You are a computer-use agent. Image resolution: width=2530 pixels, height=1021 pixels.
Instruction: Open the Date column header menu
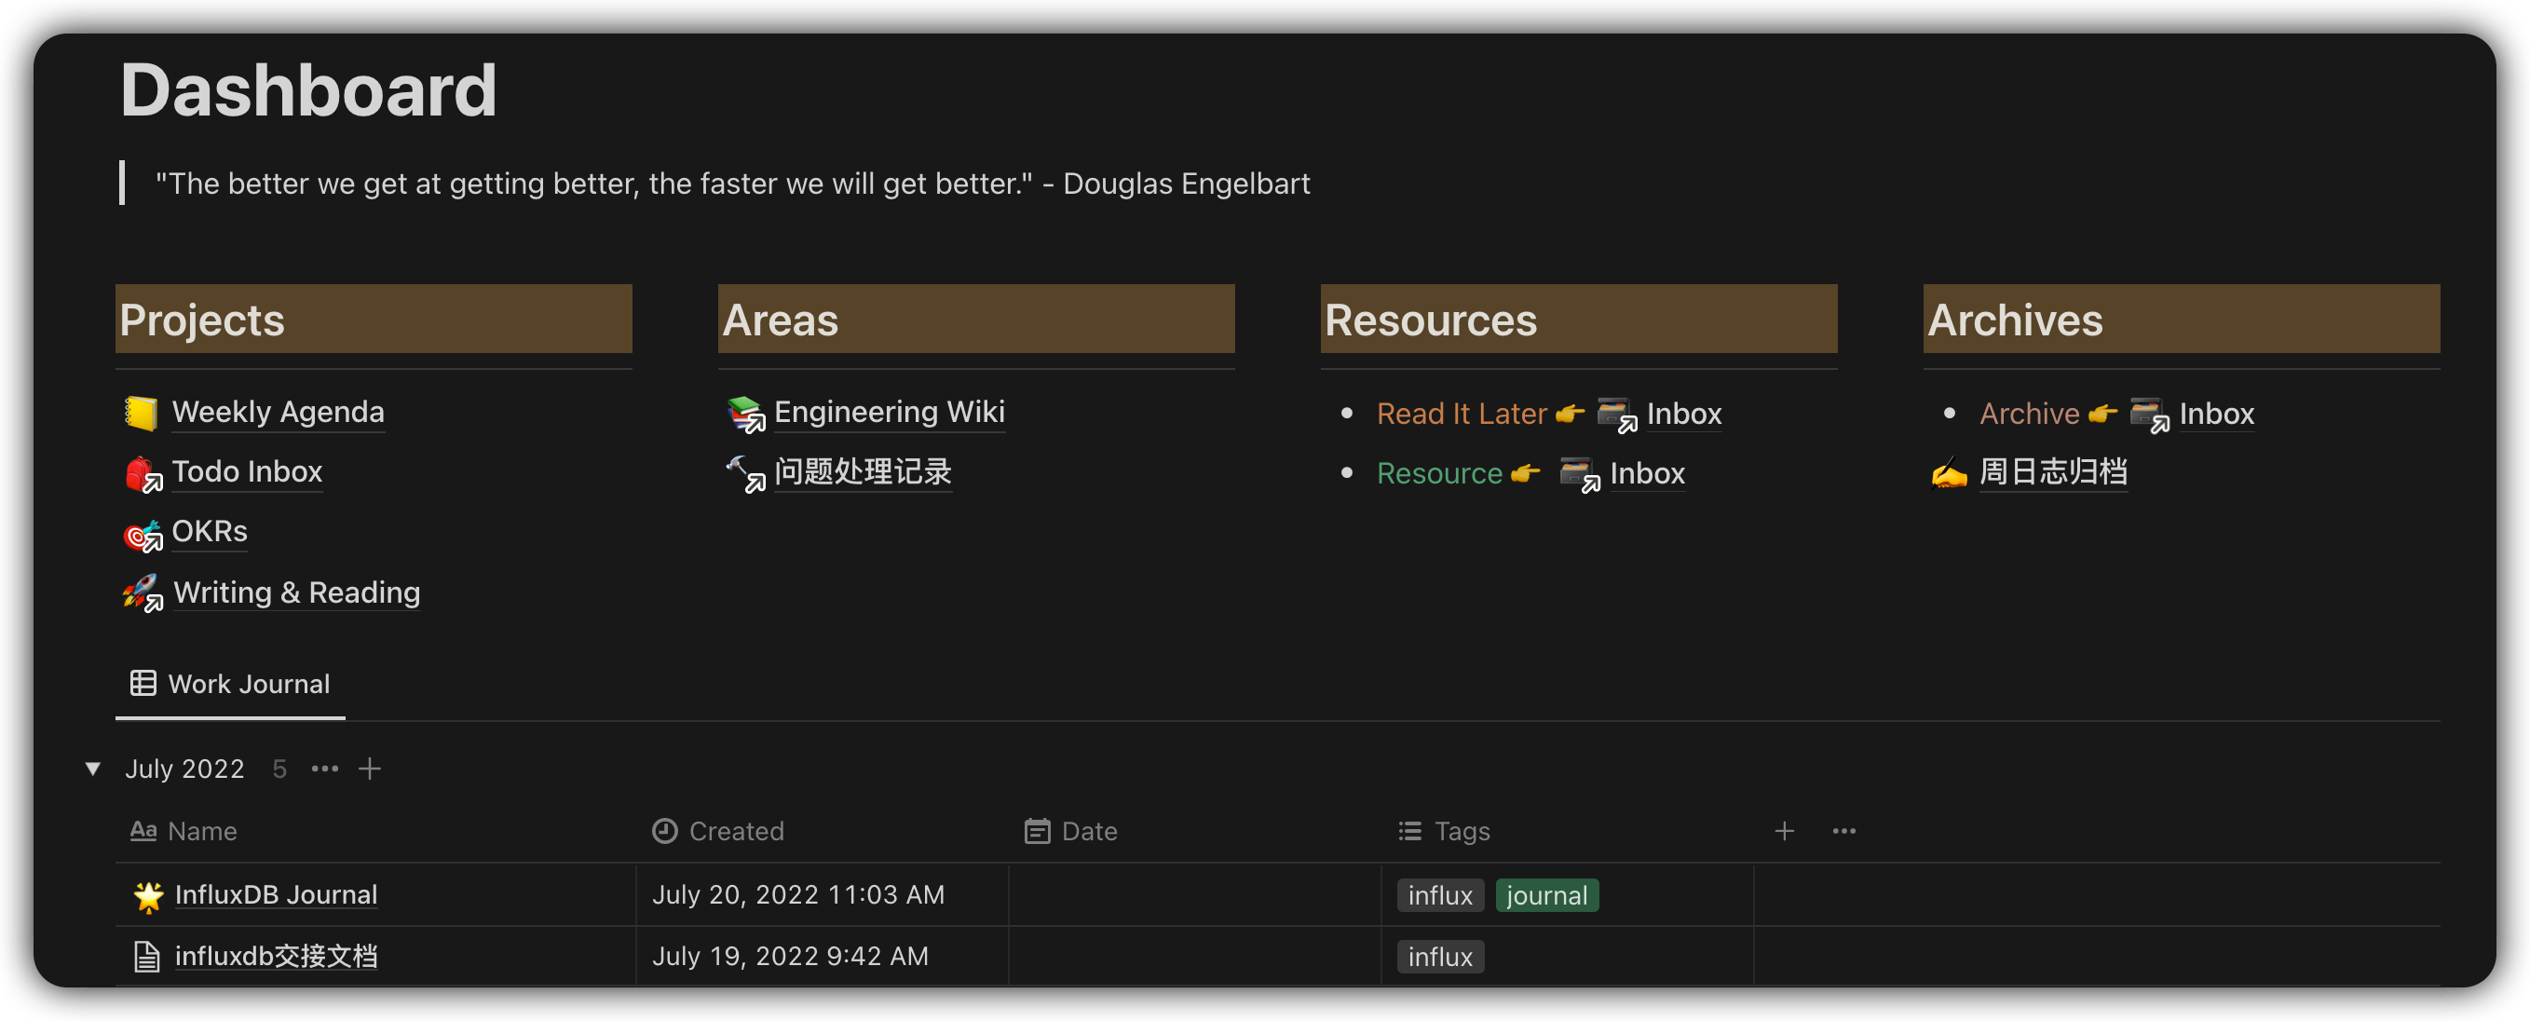point(1070,832)
